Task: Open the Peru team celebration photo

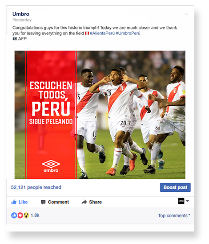Action: [100, 115]
